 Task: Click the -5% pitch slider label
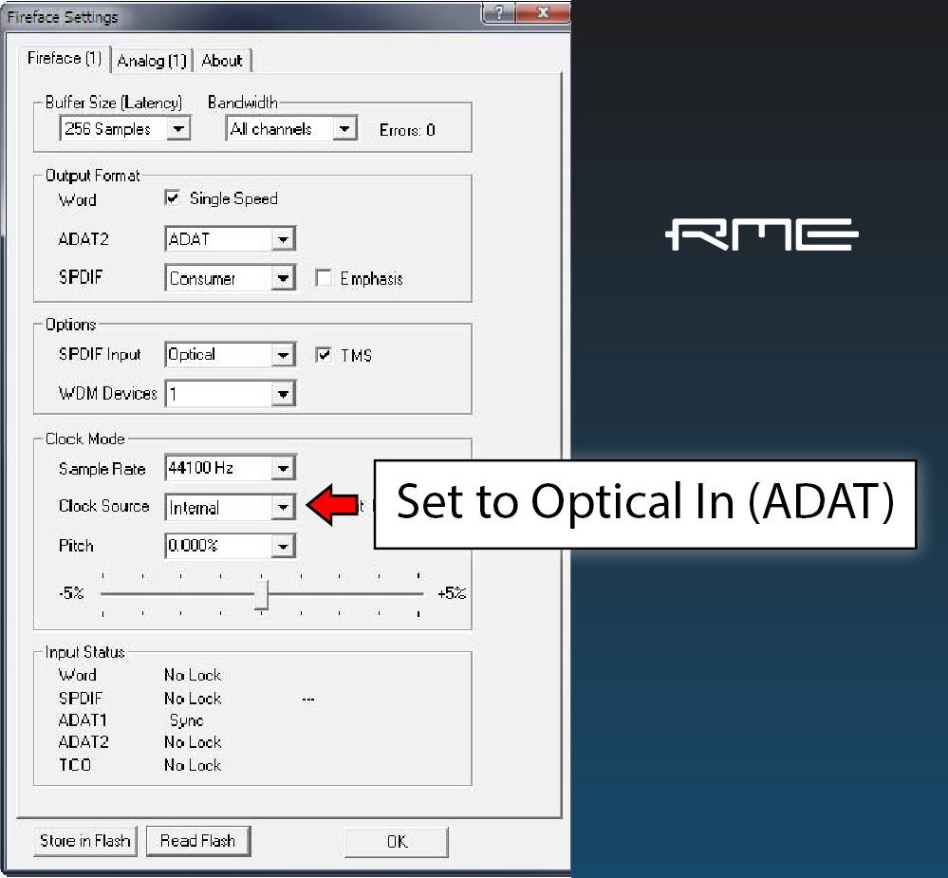tap(71, 592)
